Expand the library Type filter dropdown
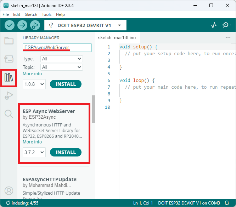Image resolution: width=236 pixels, height=207 pixels. click(x=61, y=59)
